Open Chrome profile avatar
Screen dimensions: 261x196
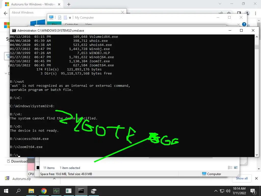(x=247, y=13)
